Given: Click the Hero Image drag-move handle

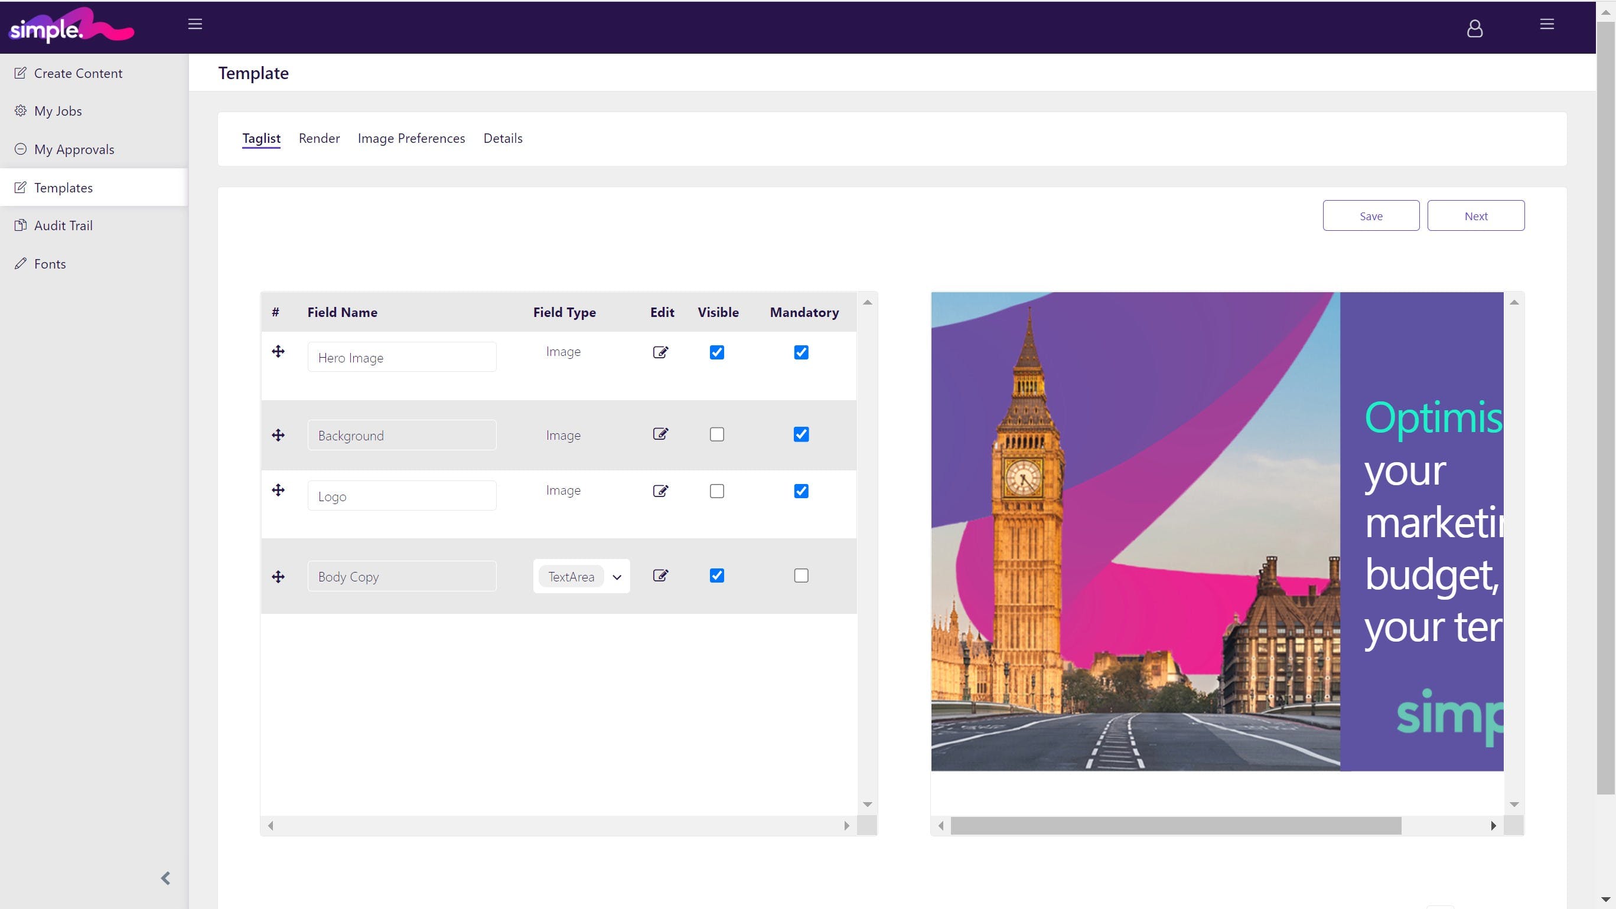Looking at the screenshot, I should coord(278,352).
